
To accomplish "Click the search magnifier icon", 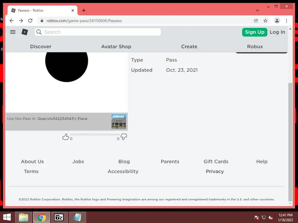I will (39, 32).
